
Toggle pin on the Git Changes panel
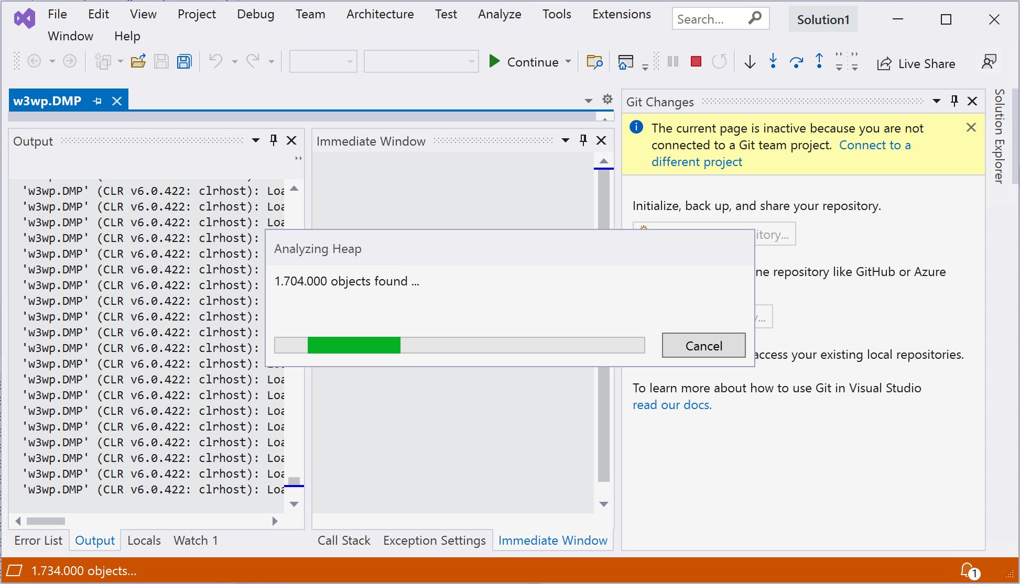pyautogui.click(x=954, y=101)
